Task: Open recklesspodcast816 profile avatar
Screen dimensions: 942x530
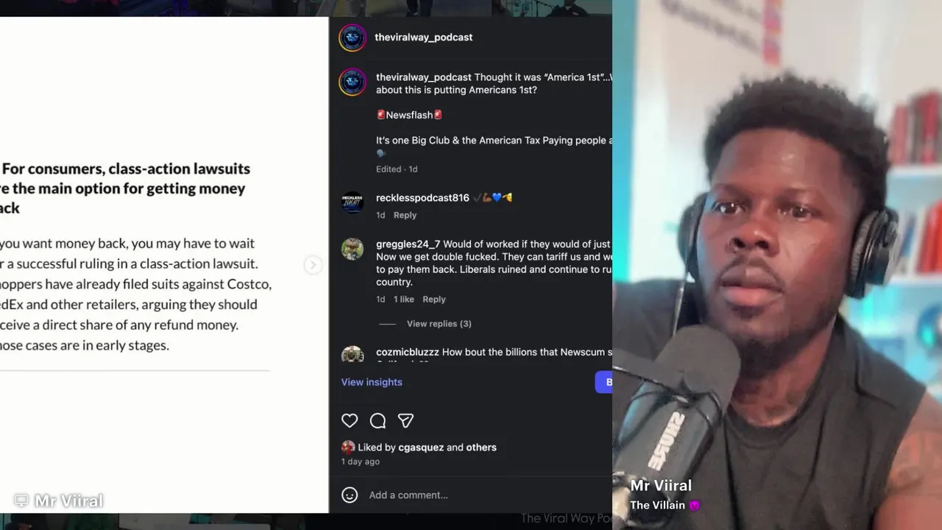Action: coord(353,202)
